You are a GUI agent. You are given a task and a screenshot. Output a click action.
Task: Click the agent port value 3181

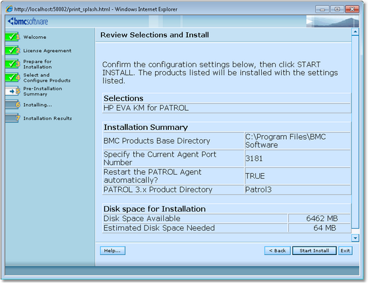coord(254,159)
